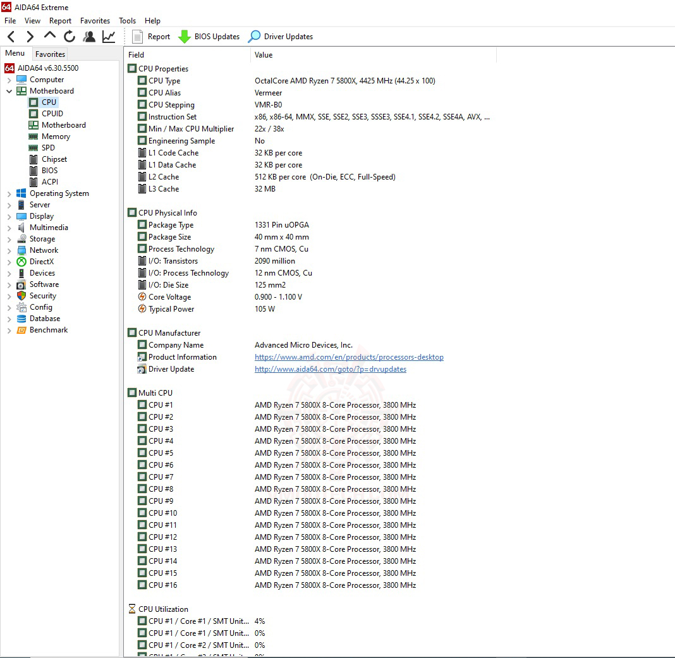The image size is (675, 658).
Task: Expand the Multimedia tree node
Action: [x=9, y=228]
